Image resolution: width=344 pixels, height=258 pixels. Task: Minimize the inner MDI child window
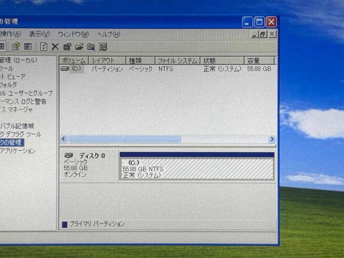(254, 34)
